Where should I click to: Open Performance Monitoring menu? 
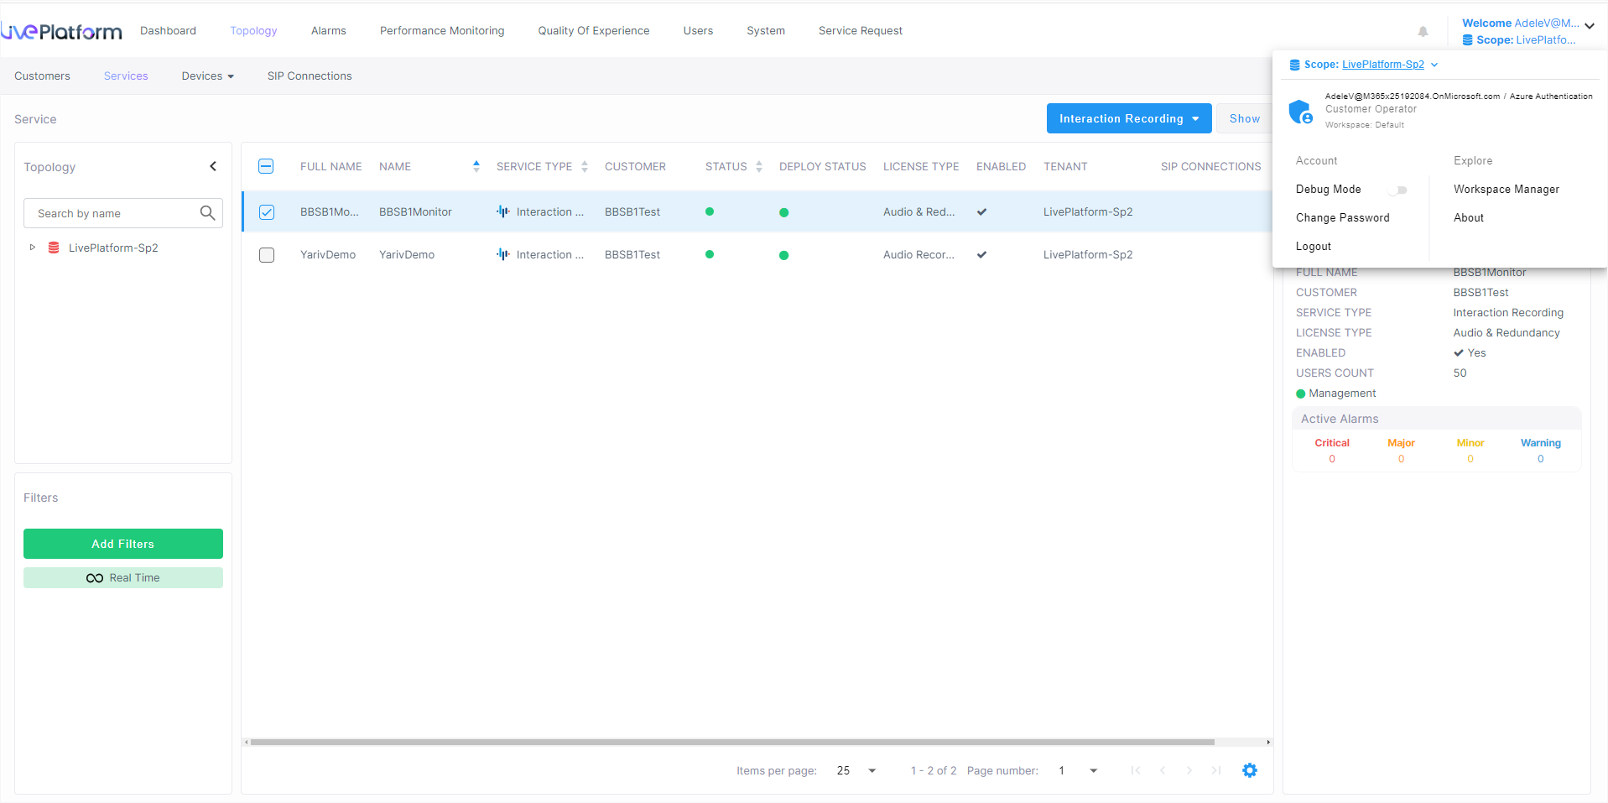tap(442, 30)
